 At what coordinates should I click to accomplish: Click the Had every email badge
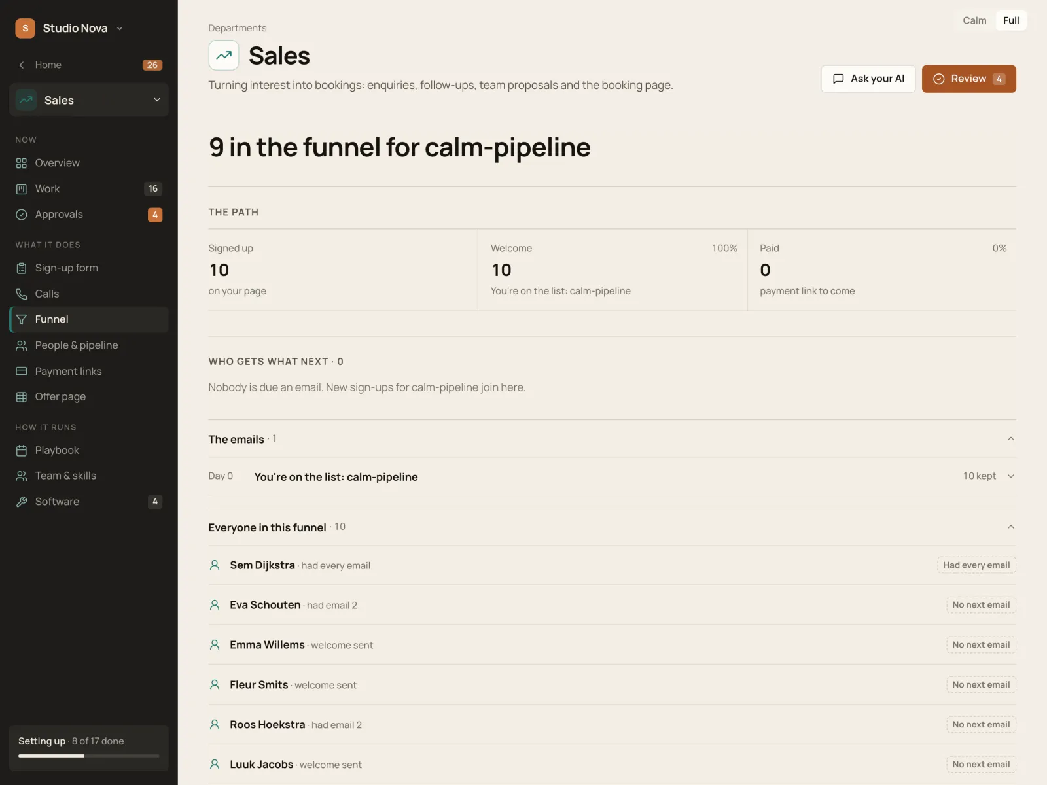(976, 565)
